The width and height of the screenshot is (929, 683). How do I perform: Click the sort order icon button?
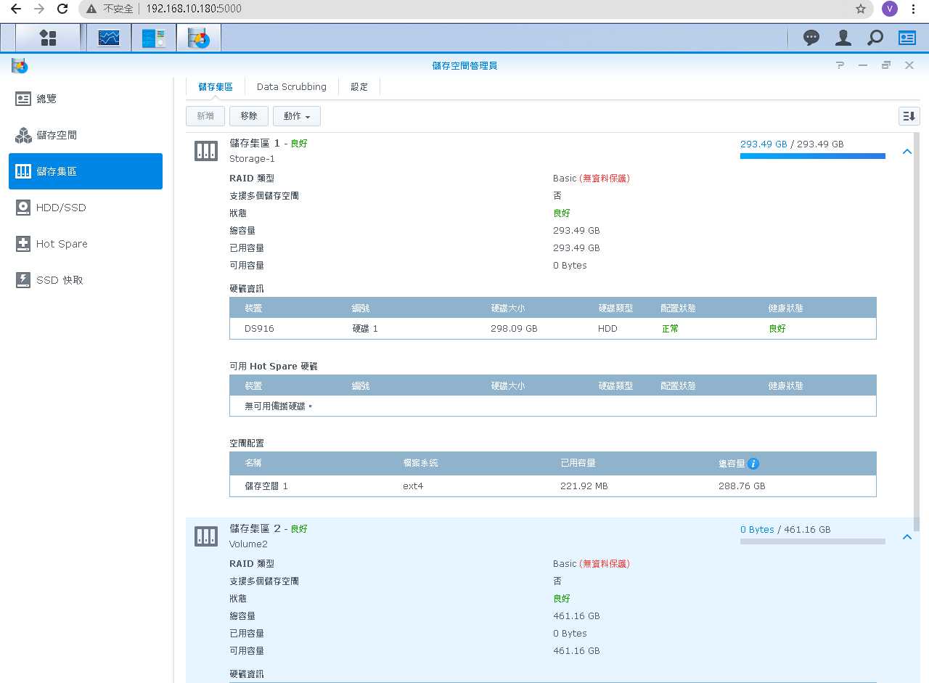click(x=909, y=116)
